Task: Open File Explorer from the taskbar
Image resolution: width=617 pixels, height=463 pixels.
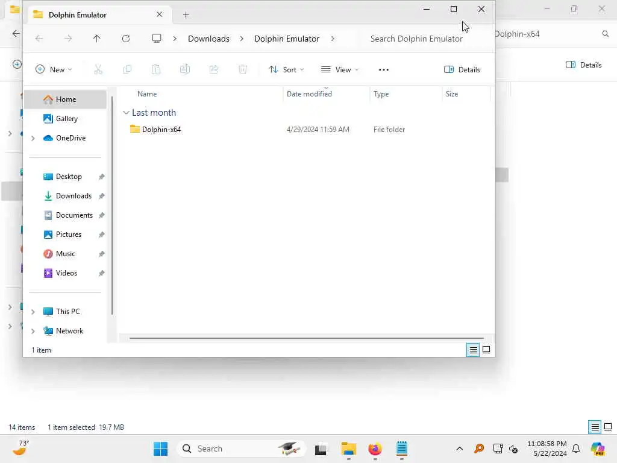Action: click(x=349, y=449)
